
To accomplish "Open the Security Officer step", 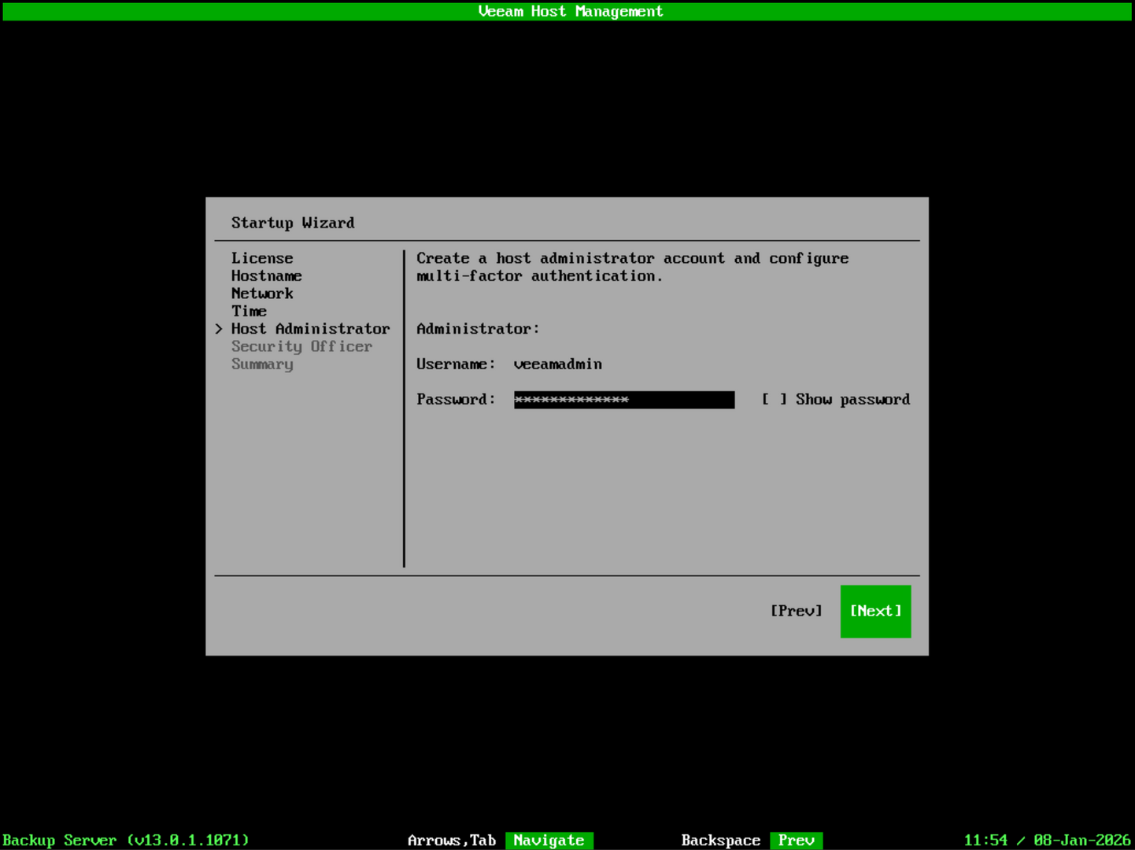I will pyautogui.click(x=301, y=346).
